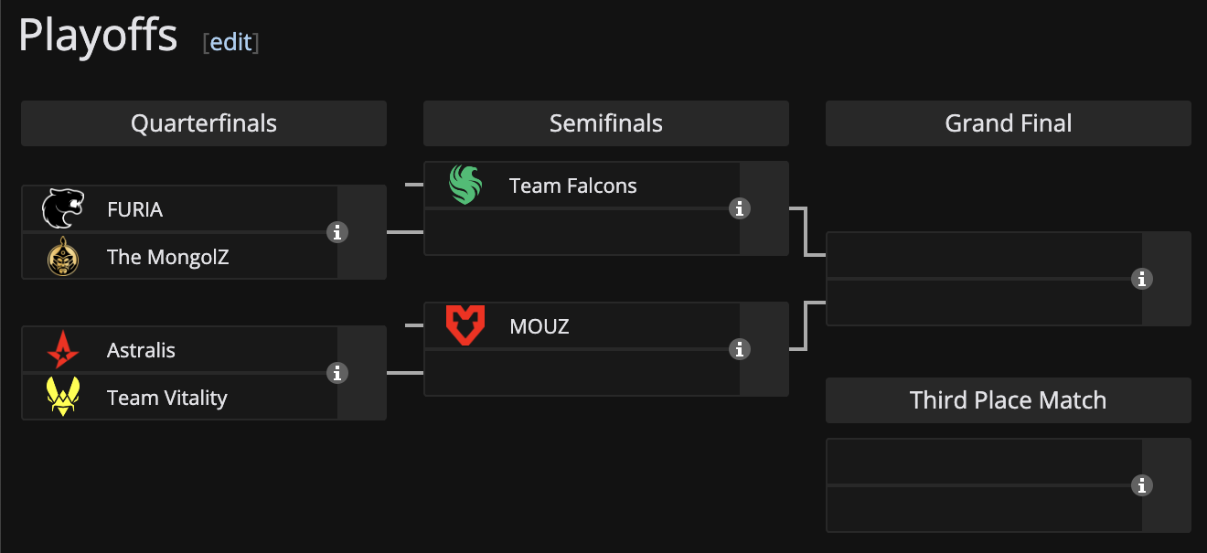The image size is (1207, 553).
Task: Show match info for Team Falcons semifinal
Action: tap(740, 208)
